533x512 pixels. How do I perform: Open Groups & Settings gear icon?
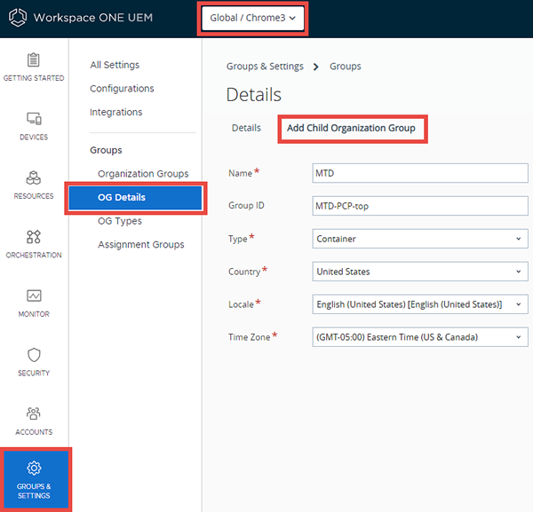point(34,468)
